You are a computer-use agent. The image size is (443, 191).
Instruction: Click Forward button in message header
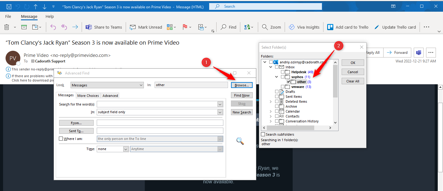(397, 53)
